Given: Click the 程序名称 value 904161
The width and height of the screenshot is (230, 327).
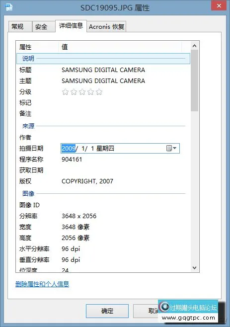Looking at the screenshot, I should 72,160.
